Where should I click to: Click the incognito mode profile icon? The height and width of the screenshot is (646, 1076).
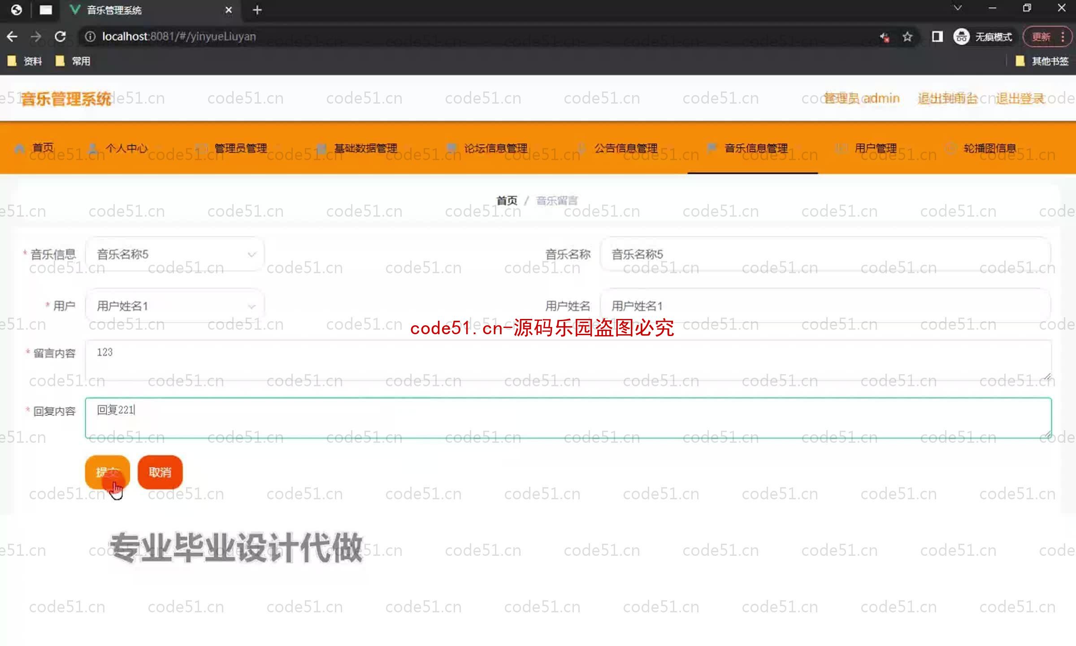tap(961, 37)
